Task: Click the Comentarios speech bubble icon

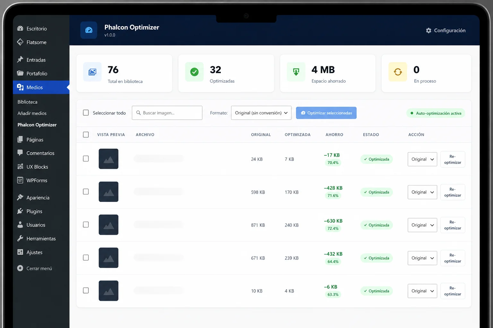Action: [x=20, y=153]
